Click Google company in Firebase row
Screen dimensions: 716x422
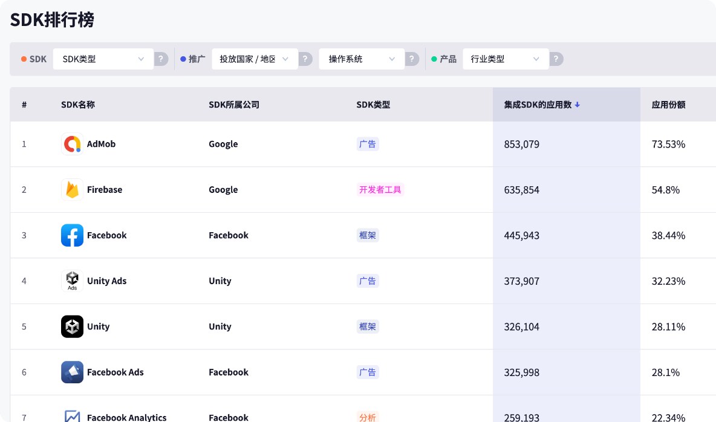point(223,189)
